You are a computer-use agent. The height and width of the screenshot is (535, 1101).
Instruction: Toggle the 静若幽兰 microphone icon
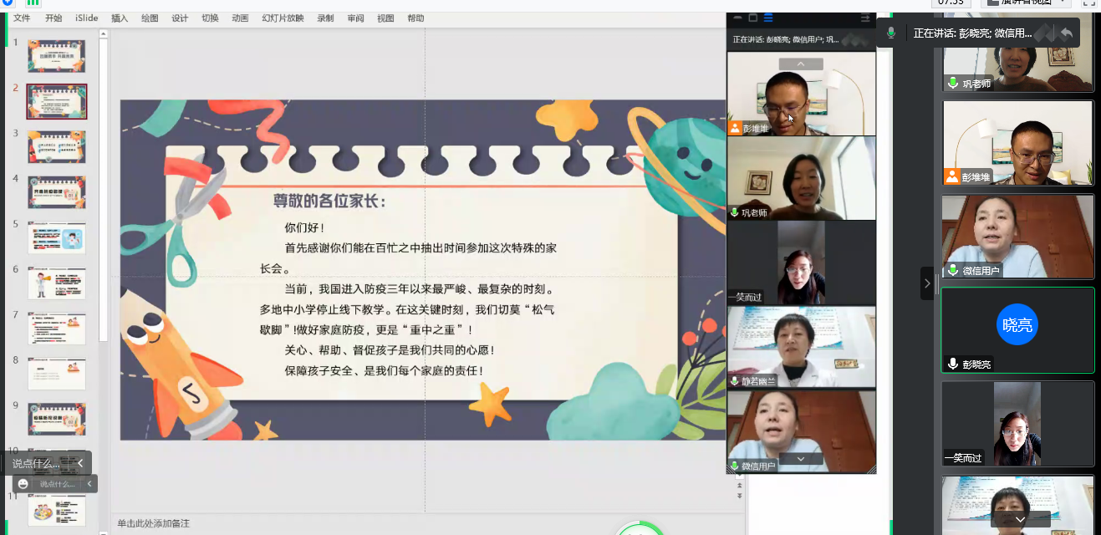pyautogui.click(x=735, y=380)
